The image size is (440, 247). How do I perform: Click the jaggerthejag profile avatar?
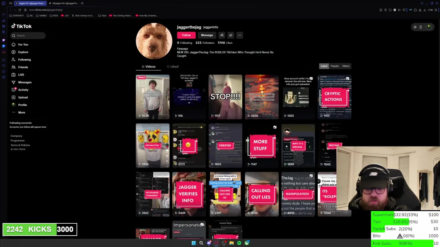(154, 41)
